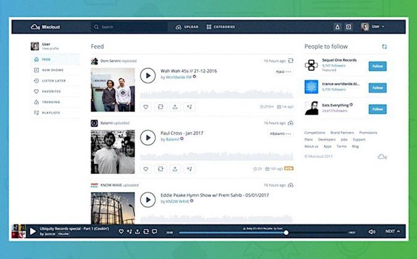The height and width of the screenshot is (259, 417).
Task: Open more options next to #jazz tag
Action: [x=289, y=72]
